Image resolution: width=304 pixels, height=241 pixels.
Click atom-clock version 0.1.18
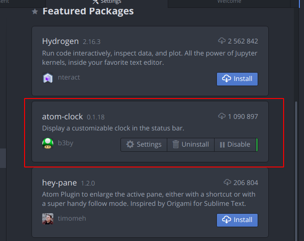click(x=95, y=117)
